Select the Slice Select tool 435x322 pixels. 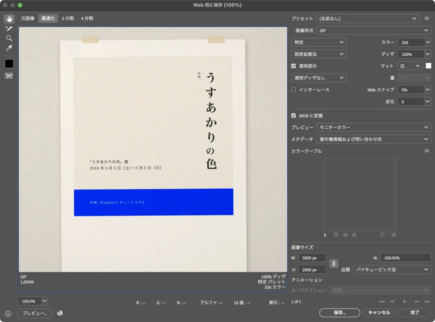(x=9, y=28)
